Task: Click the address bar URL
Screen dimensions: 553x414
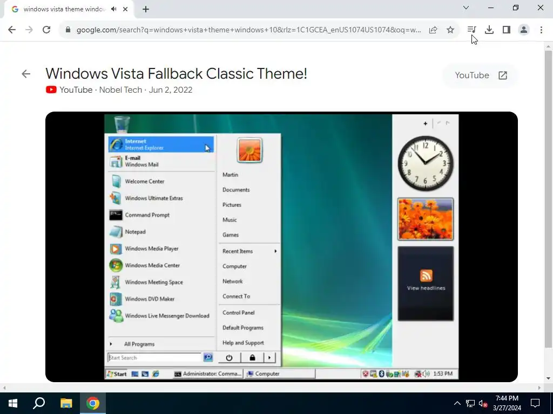Action: click(x=248, y=30)
